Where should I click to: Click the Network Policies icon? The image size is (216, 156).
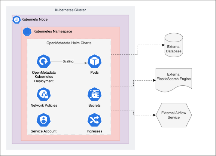coord(44,94)
